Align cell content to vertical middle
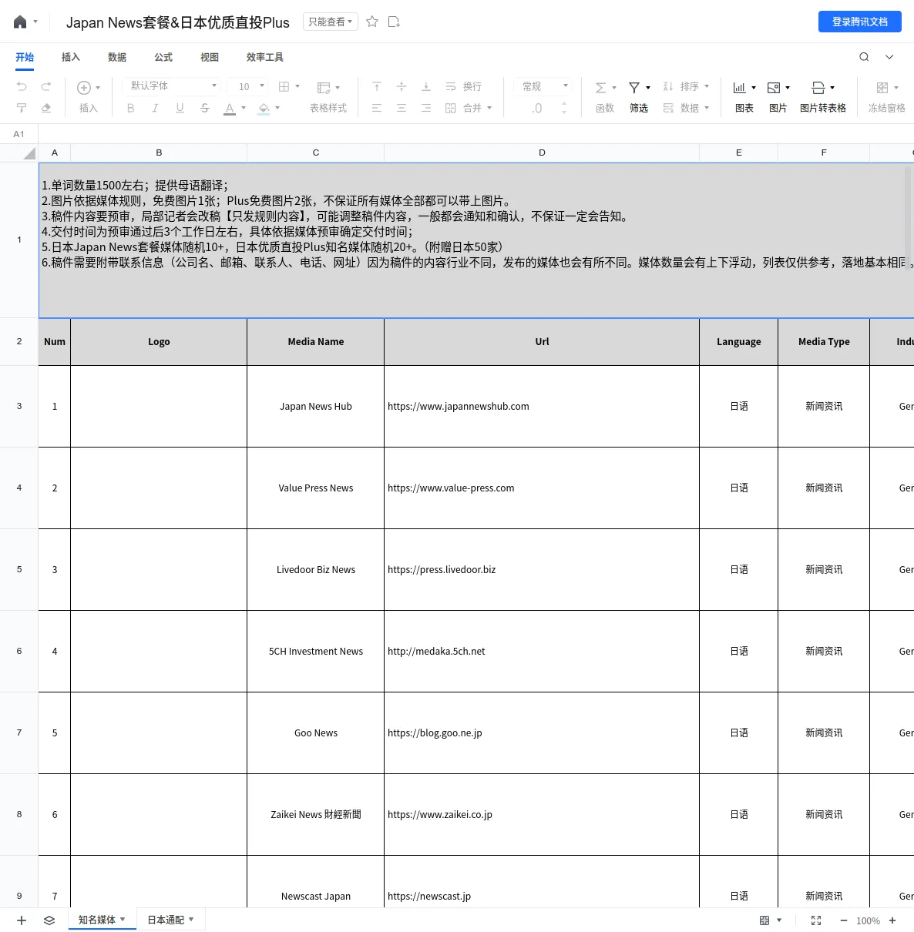914x932 pixels. [x=402, y=86]
